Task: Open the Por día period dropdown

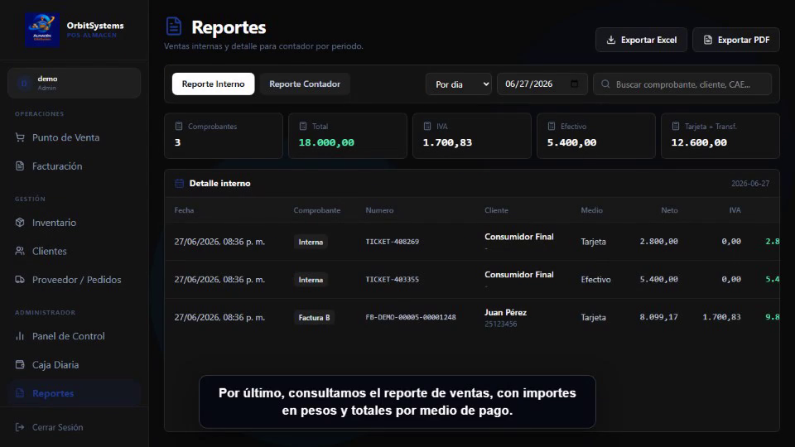Action: pos(459,84)
